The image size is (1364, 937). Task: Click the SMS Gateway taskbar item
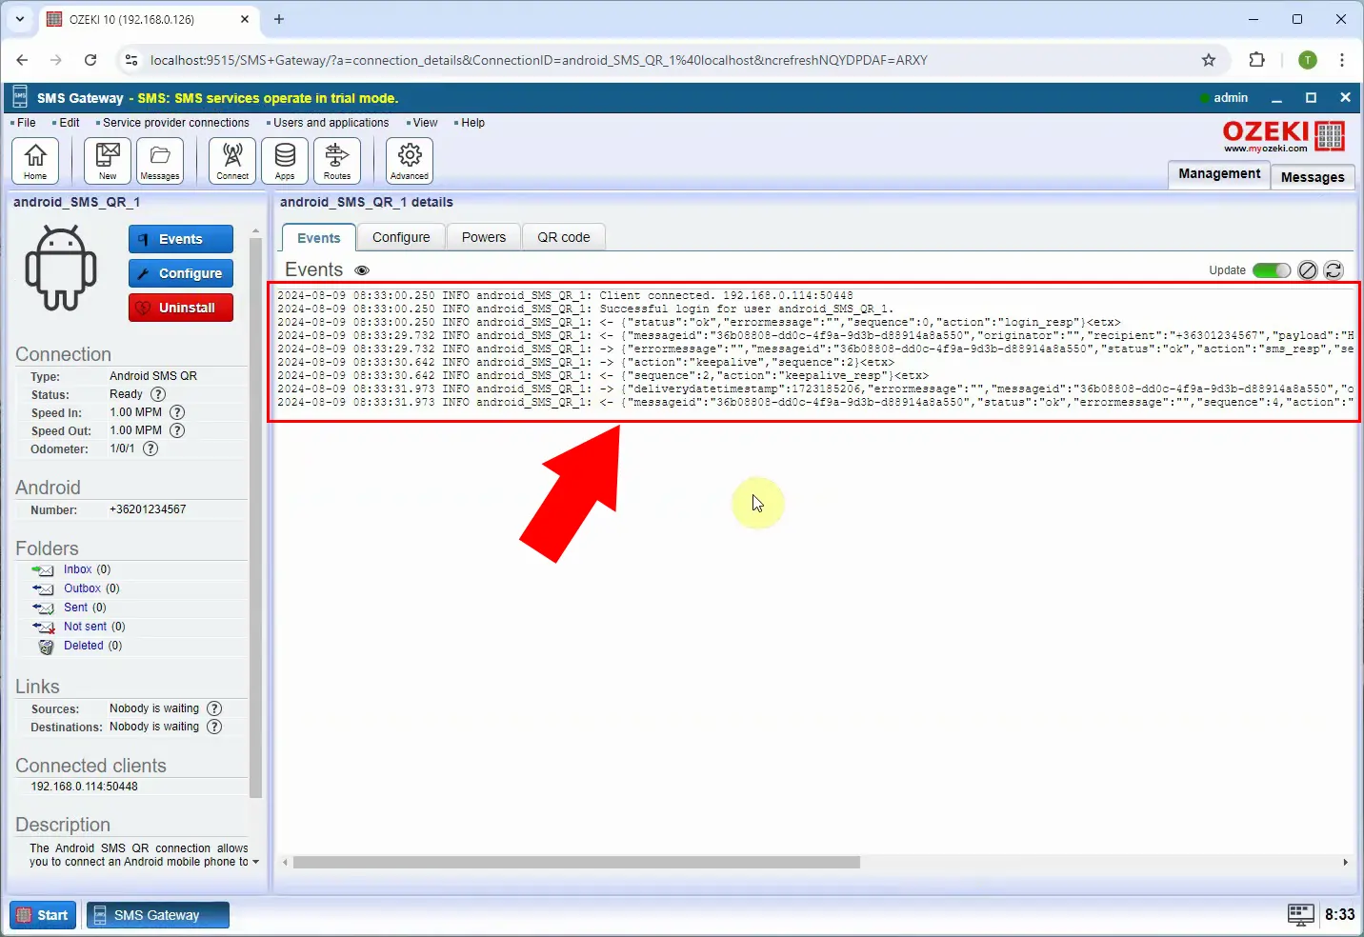coord(158,915)
